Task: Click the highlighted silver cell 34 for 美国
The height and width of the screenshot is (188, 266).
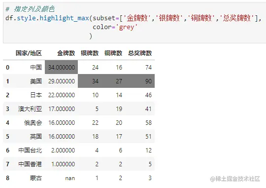Action: point(90,81)
